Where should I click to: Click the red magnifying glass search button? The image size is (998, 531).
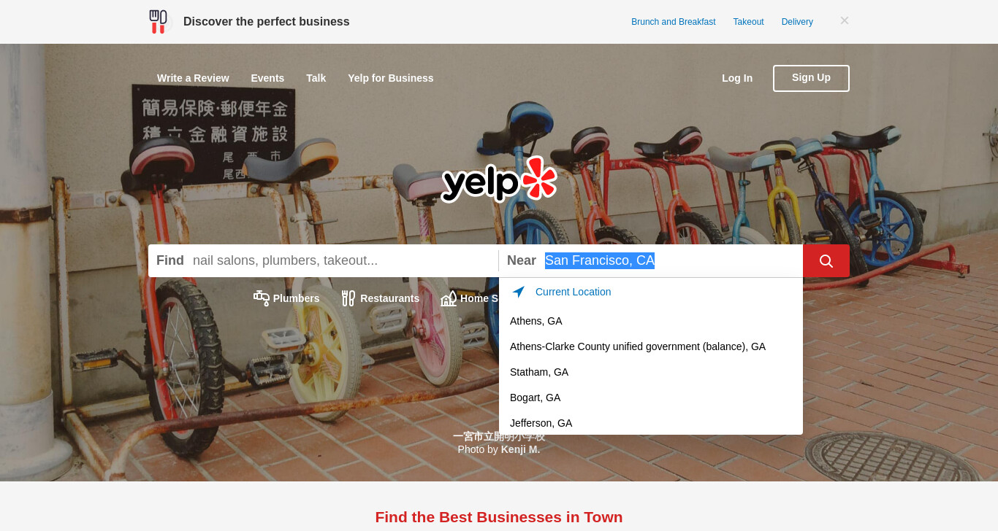826,260
